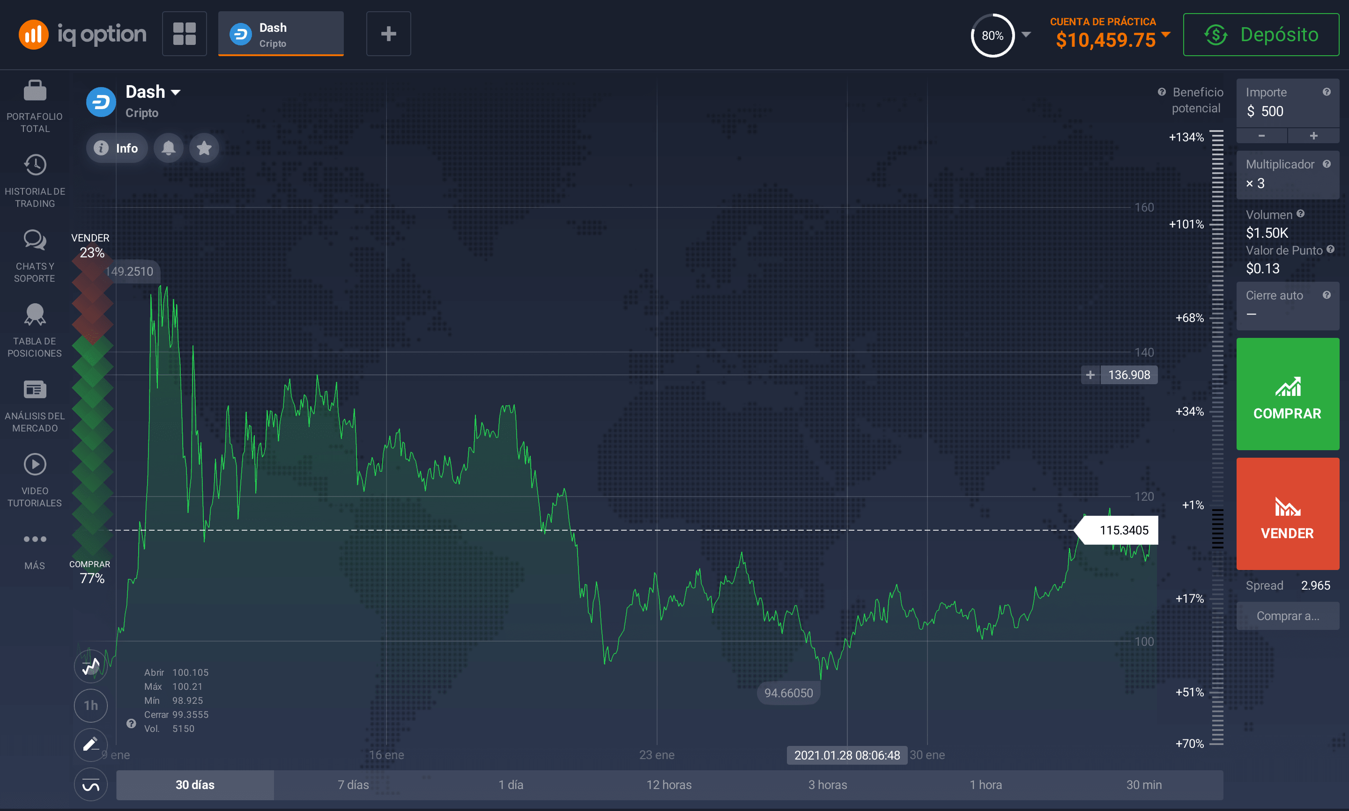This screenshot has height=811, width=1349.
Task: Click the Volumen $1.50K value
Action: [1267, 233]
